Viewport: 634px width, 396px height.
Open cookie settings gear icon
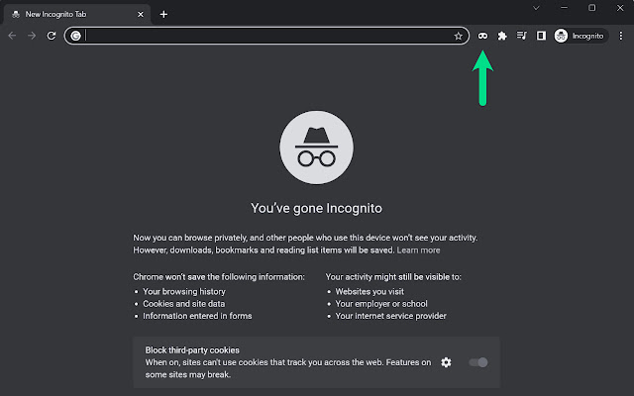click(x=446, y=362)
